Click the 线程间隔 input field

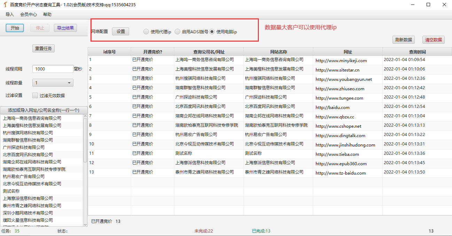[x=53, y=69]
